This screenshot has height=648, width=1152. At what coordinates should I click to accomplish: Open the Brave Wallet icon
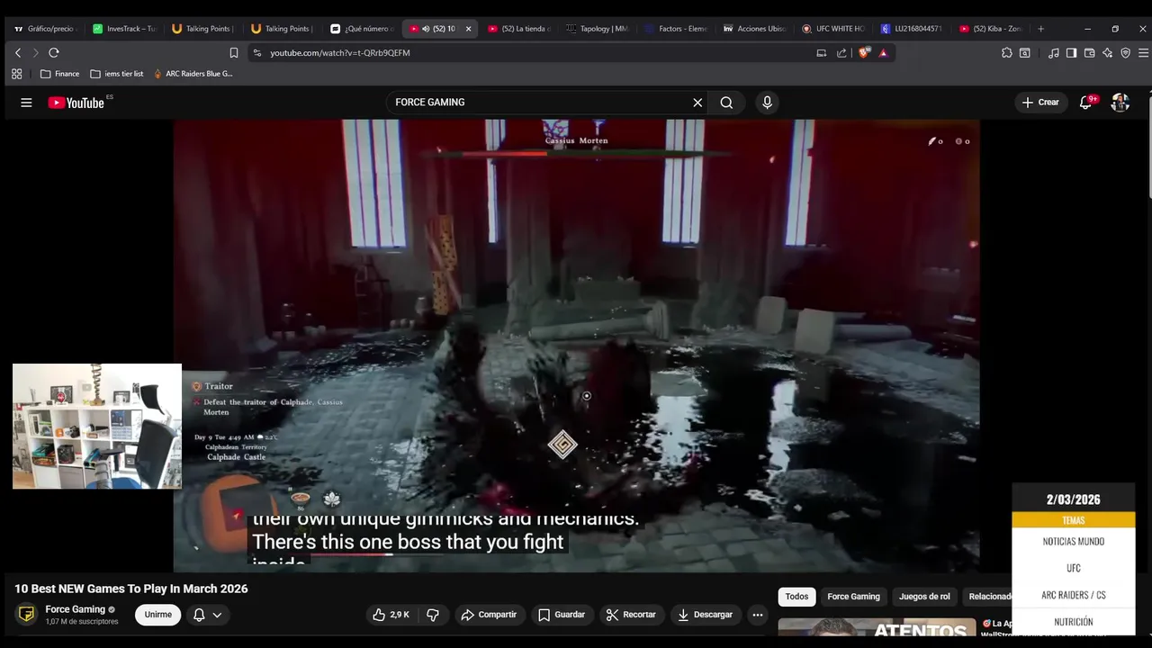(1089, 53)
